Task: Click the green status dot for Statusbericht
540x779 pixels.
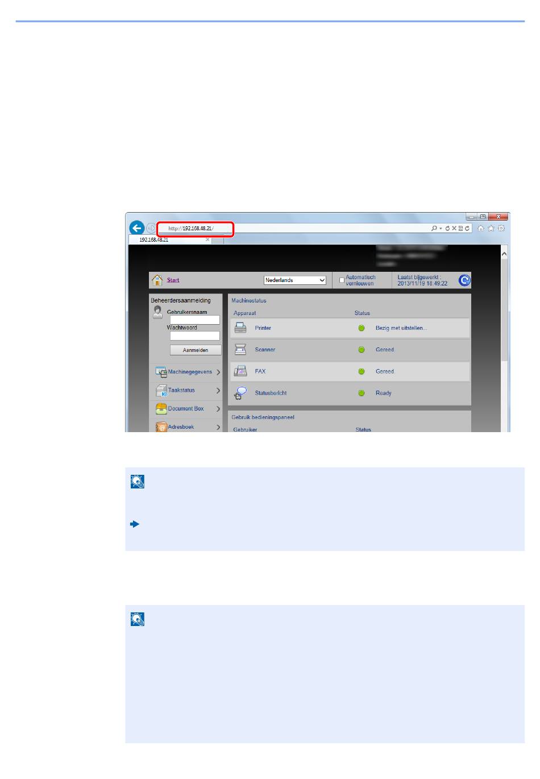Action: click(x=361, y=393)
